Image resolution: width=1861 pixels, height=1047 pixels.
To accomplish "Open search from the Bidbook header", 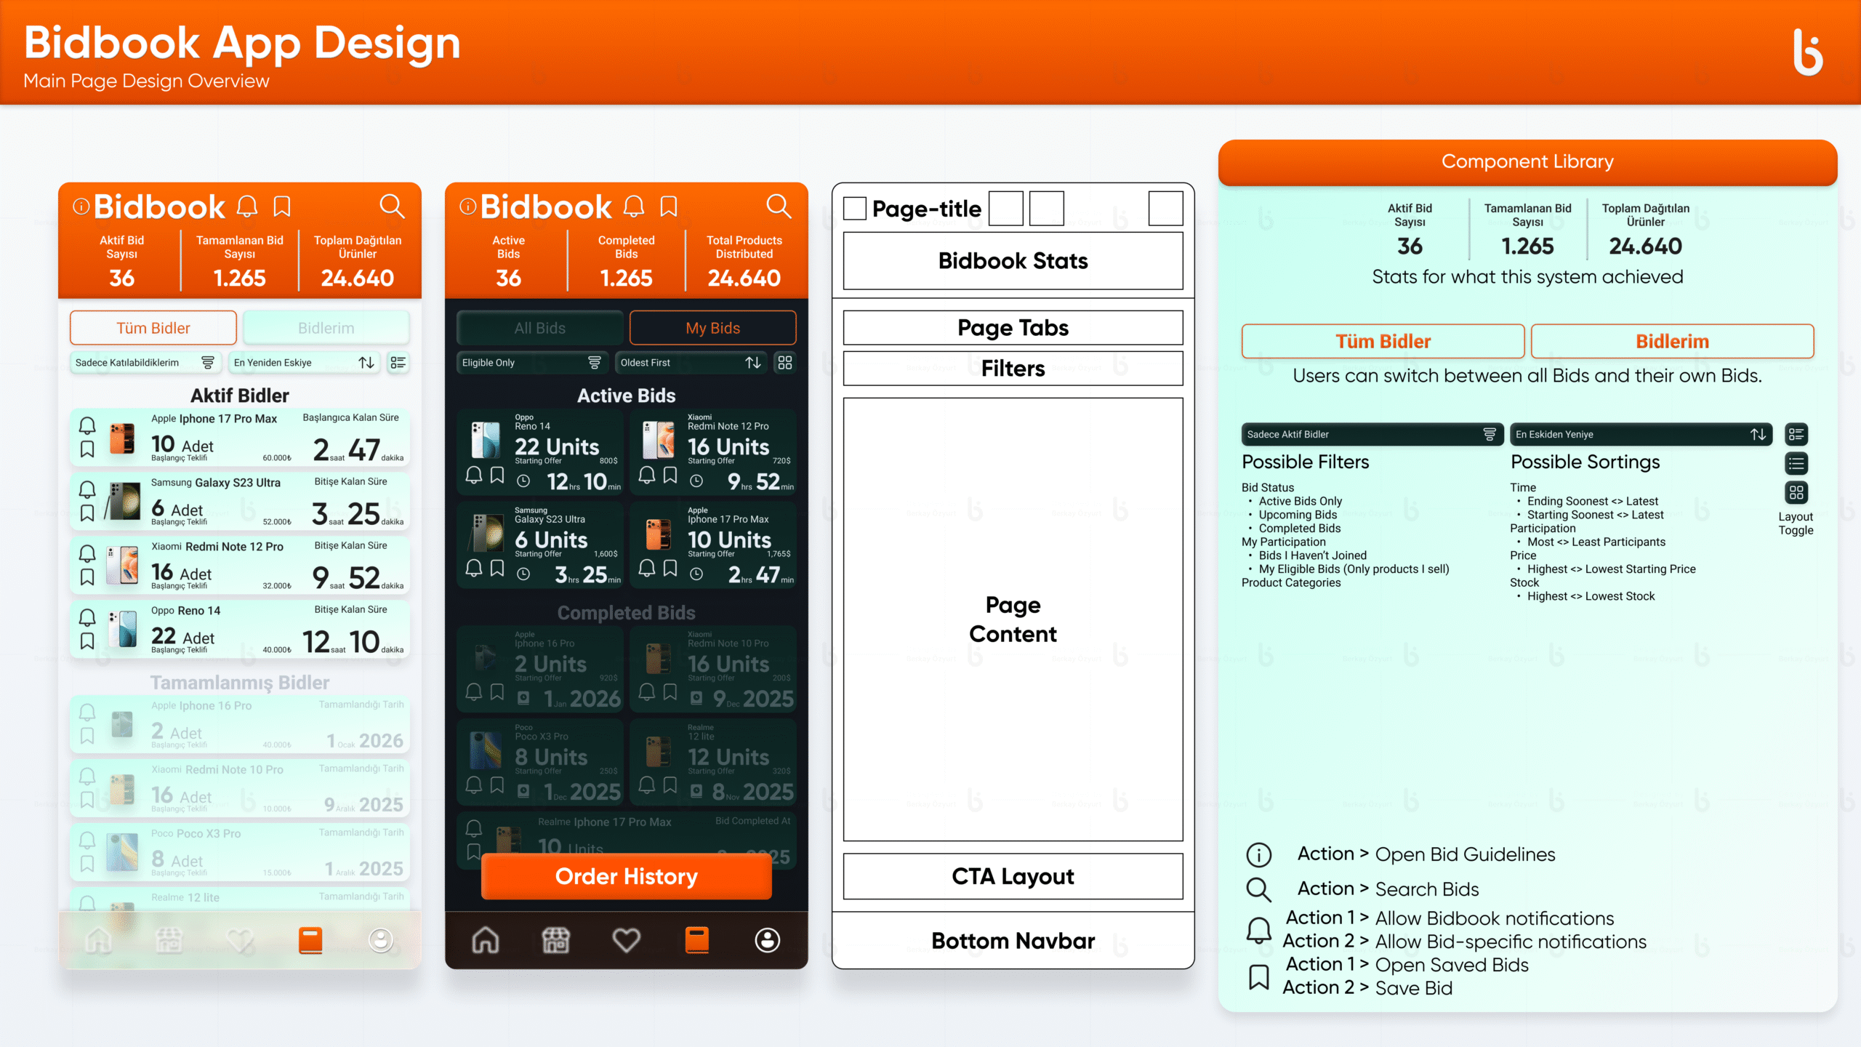I will [x=393, y=206].
